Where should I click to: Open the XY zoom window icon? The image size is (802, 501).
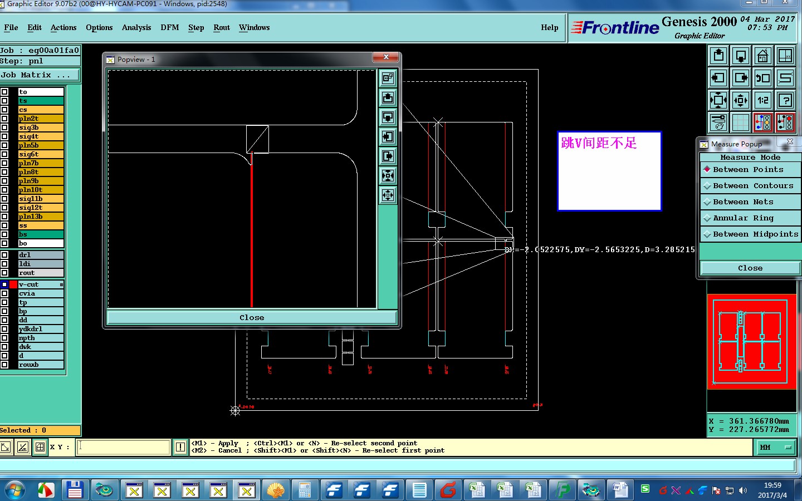coord(785,56)
